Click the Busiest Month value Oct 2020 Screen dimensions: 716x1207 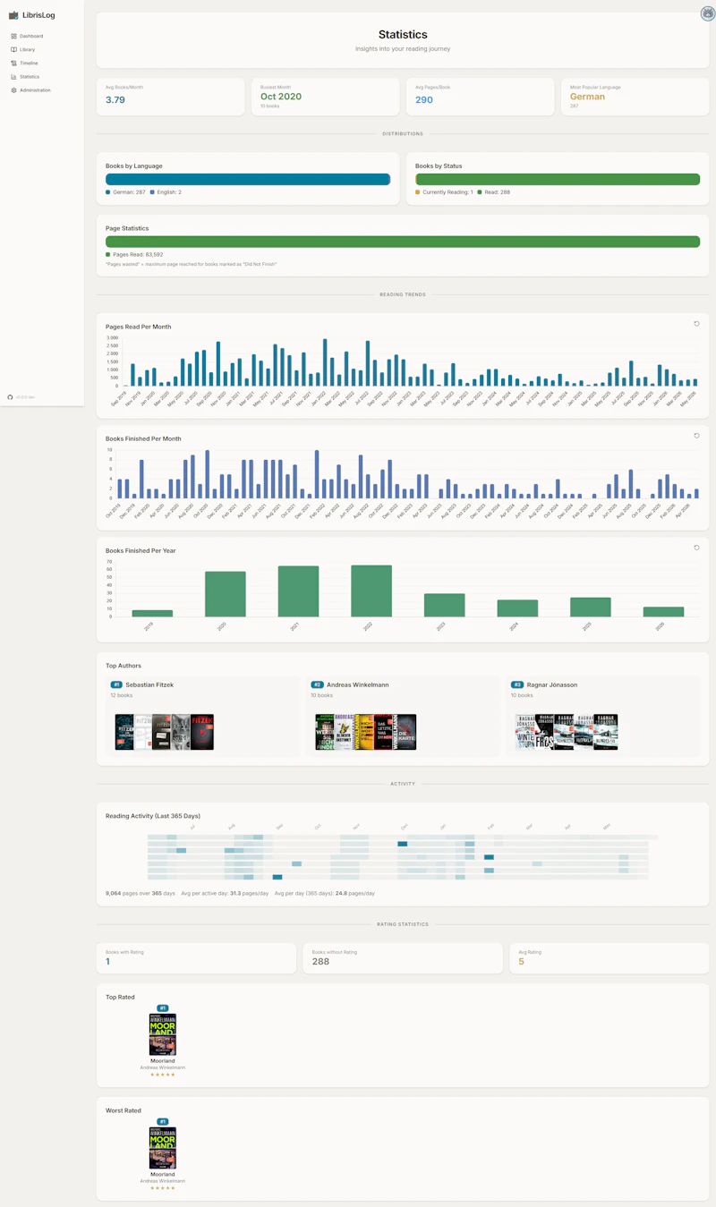[281, 96]
